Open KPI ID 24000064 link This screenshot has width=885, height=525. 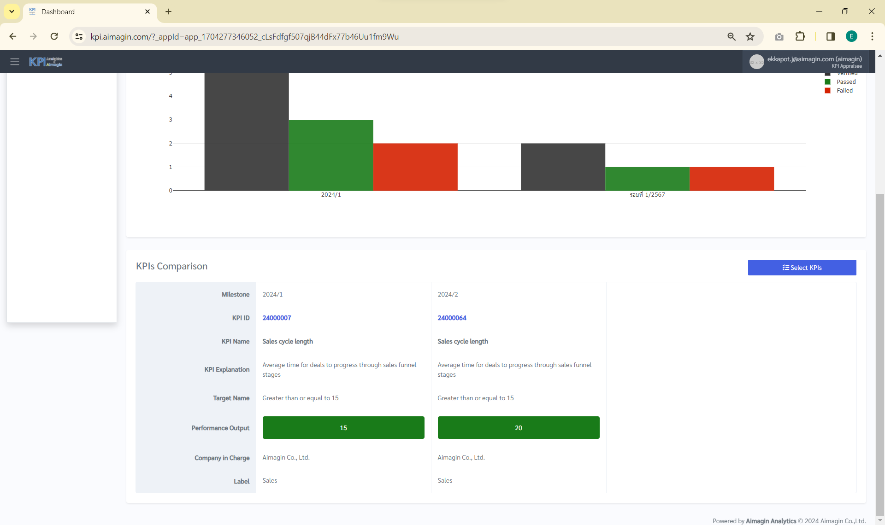pyautogui.click(x=452, y=318)
